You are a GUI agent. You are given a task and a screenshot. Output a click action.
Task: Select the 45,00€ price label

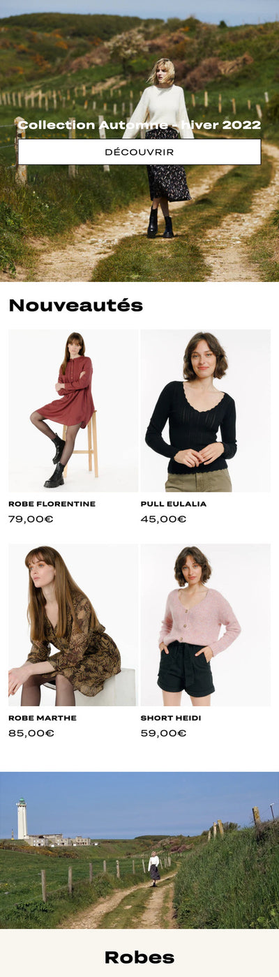[x=163, y=519]
